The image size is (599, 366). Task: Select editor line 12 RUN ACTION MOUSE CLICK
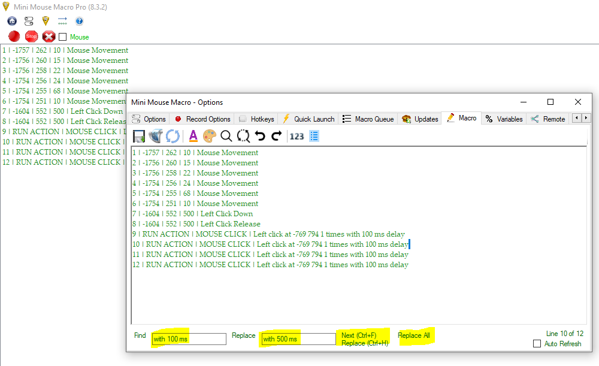tap(271, 264)
